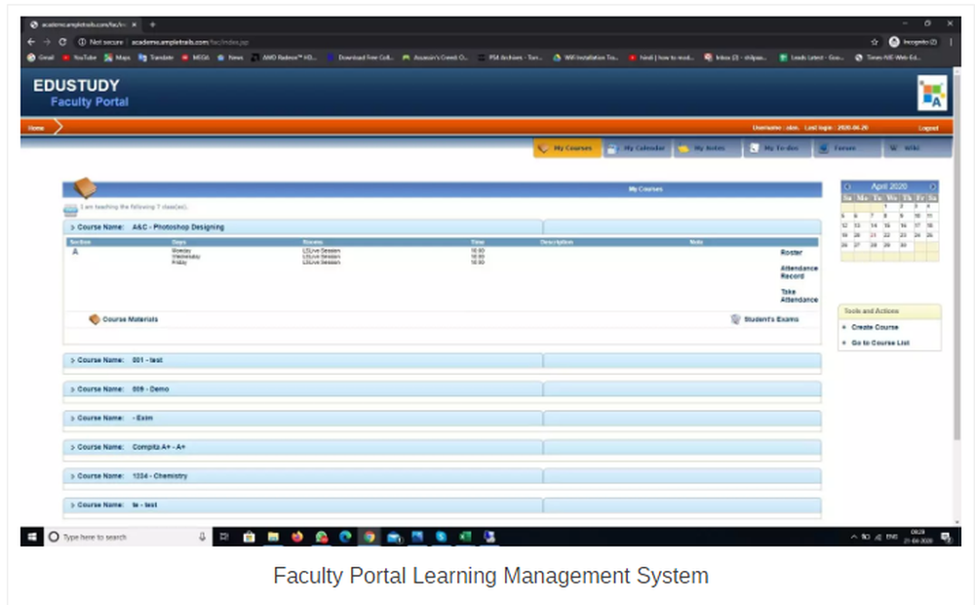
Task: Click the Type here to search box
Action: coord(128,537)
